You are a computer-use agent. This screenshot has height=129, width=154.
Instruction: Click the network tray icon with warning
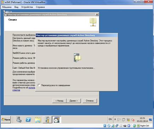128,120
